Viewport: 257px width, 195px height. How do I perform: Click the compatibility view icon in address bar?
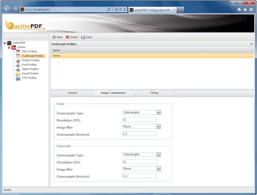click(117, 9)
